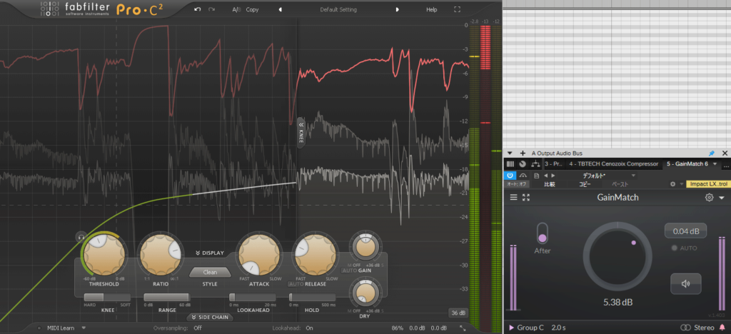Toggle full screen mode in Pro-C 2
The image size is (731, 334).
(x=457, y=10)
